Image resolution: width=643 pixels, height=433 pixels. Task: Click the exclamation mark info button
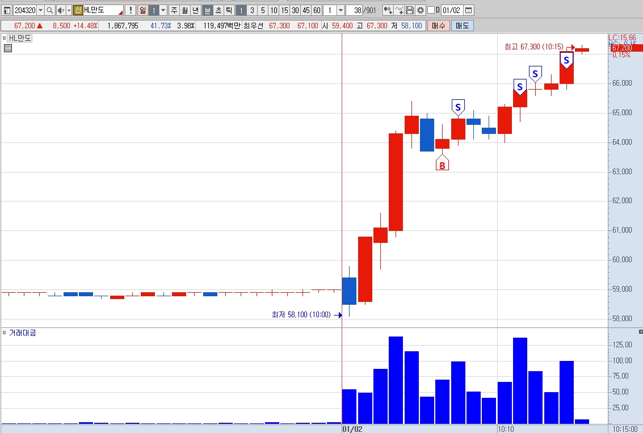click(131, 10)
